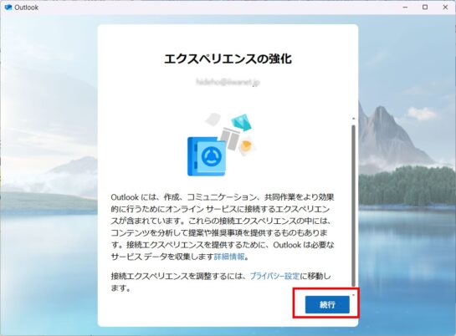Click the white paper sheet icon
456x336 pixels.
pyautogui.click(x=213, y=119)
